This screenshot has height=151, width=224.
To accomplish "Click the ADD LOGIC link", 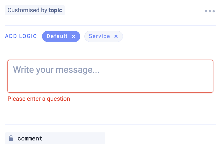I will (21, 36).
